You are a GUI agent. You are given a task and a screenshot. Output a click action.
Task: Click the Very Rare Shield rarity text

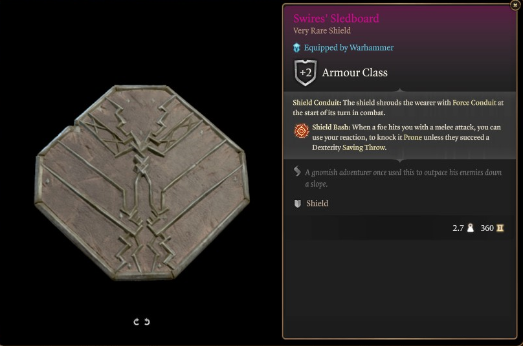tap(322, 30)
